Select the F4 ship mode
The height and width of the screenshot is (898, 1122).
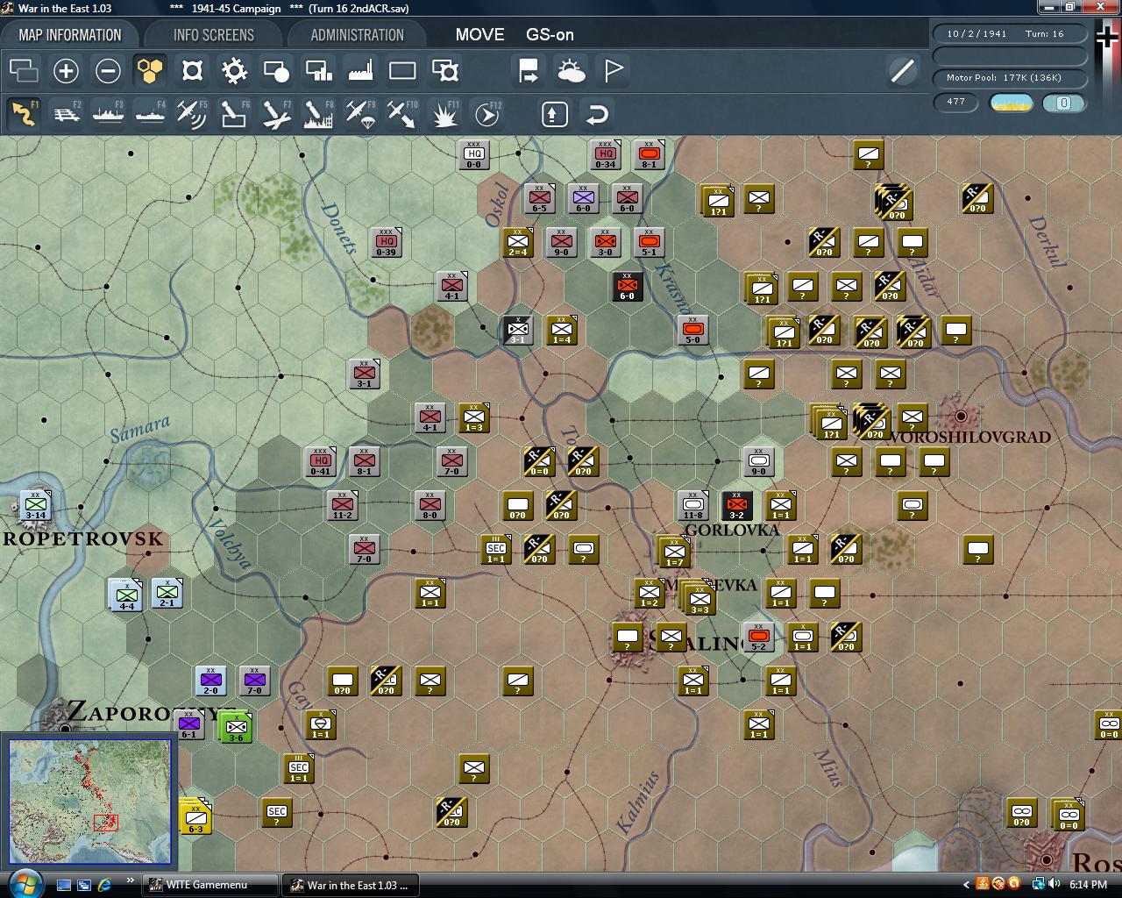[x=150, y=114]
